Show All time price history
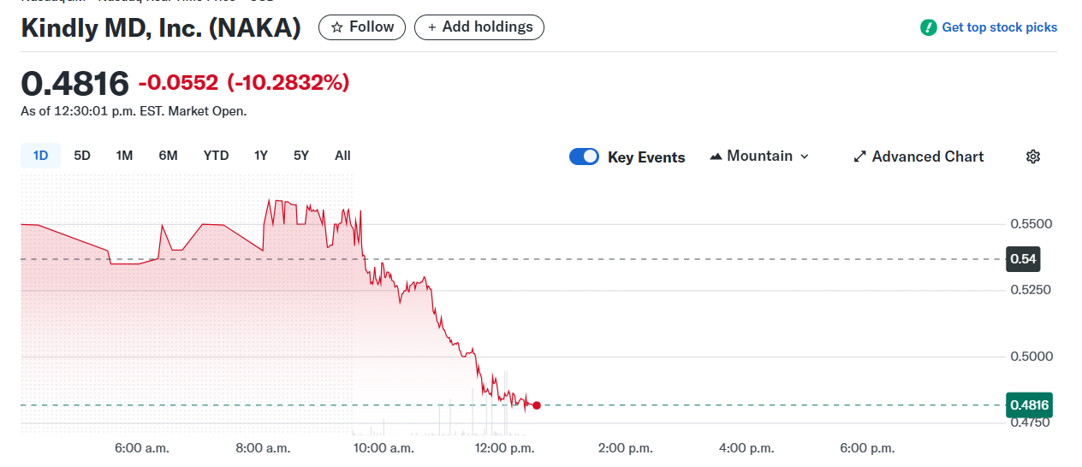1082x467 pixels. click(x=342, y=156)
